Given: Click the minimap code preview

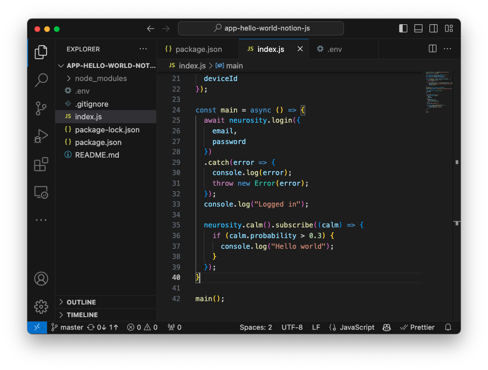Looking at the screenshot, I should point(439,92).
